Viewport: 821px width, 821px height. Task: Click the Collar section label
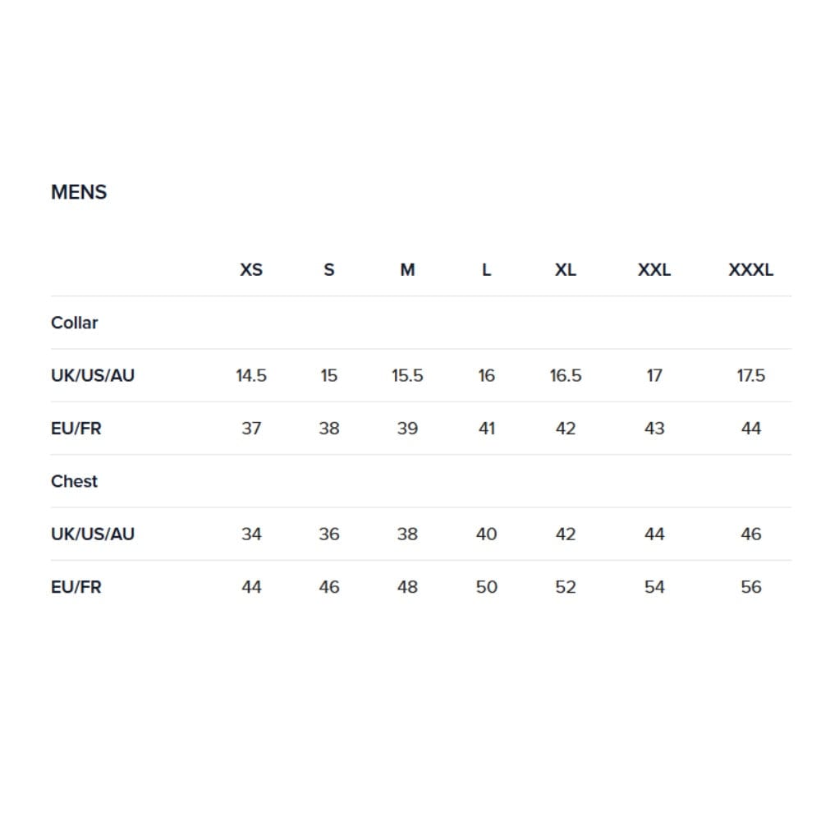(75, 323)
